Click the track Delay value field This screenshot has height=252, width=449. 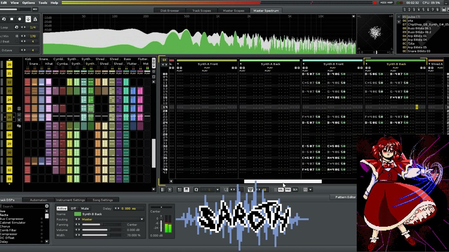[128, 209]
